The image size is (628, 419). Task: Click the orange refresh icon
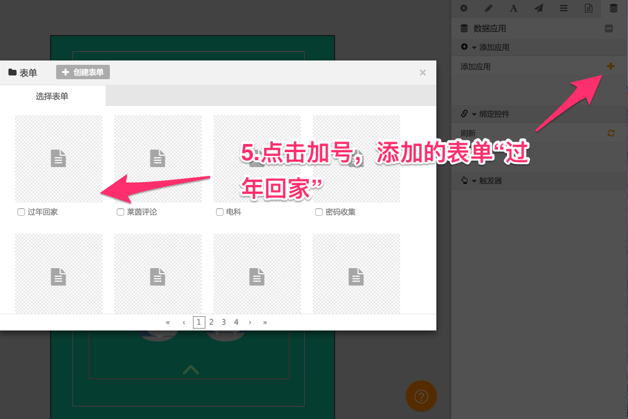click(x=611, y=133)
